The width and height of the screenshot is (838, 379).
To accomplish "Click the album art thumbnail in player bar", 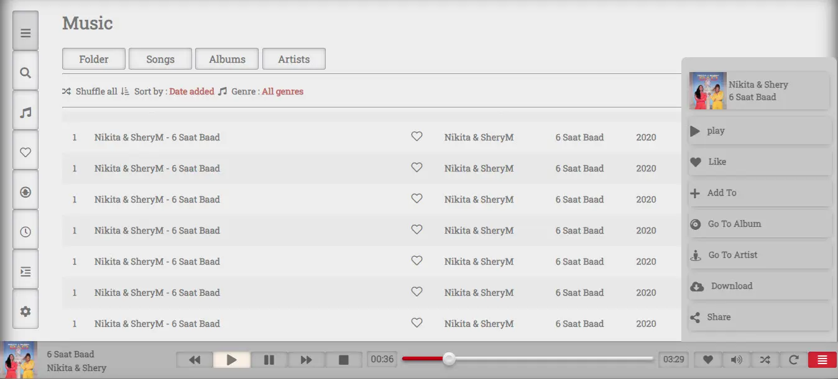I will pyautogui.click(x=20, y=360).
